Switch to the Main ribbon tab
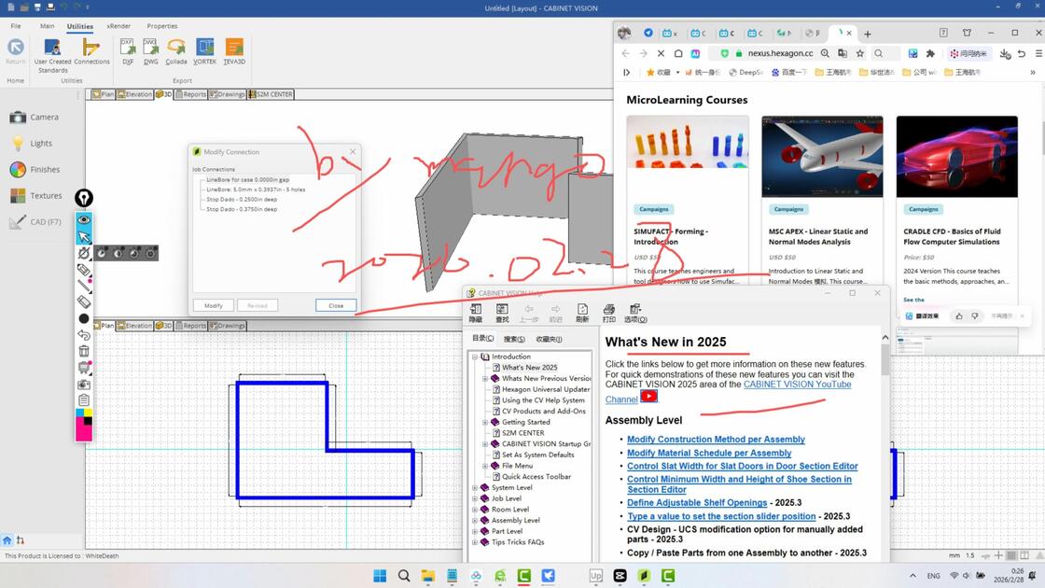 (x=47, y=26)
